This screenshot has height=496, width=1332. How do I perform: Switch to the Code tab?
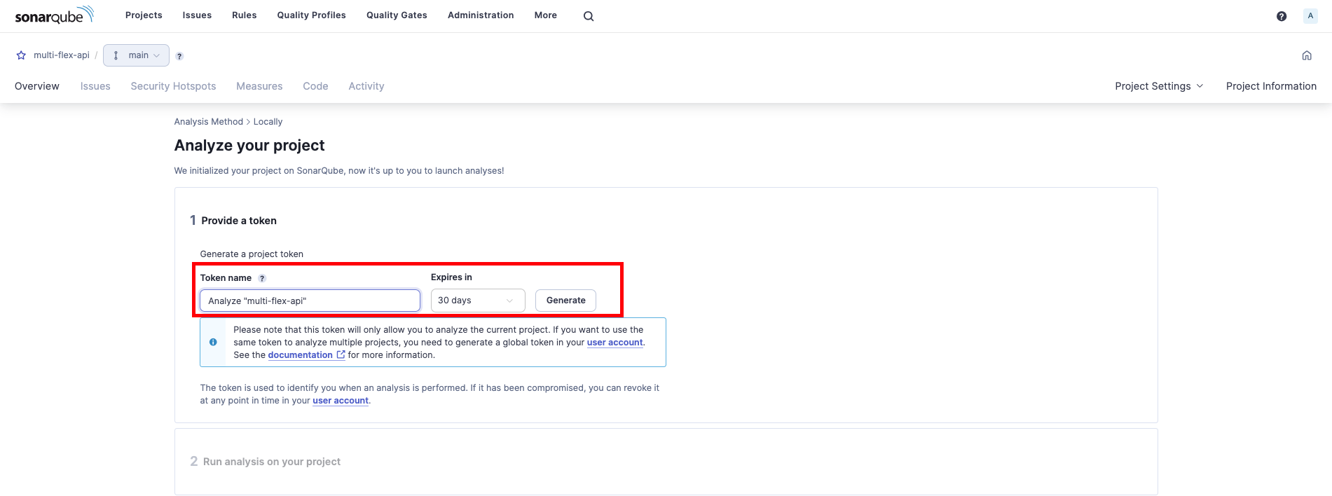click(x=315, y=86)
